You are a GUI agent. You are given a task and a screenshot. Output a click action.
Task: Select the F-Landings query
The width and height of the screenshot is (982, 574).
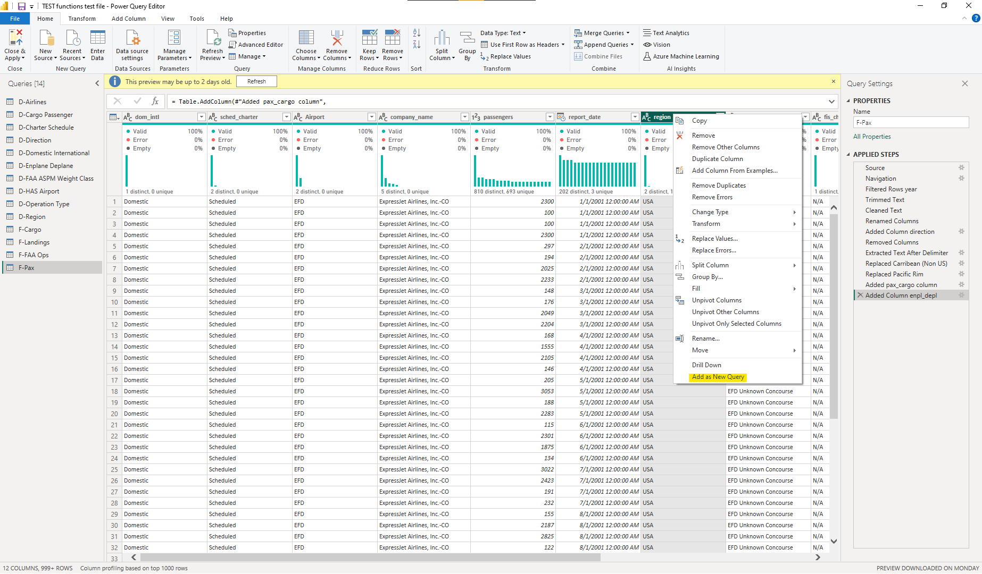tap(34, 242)
